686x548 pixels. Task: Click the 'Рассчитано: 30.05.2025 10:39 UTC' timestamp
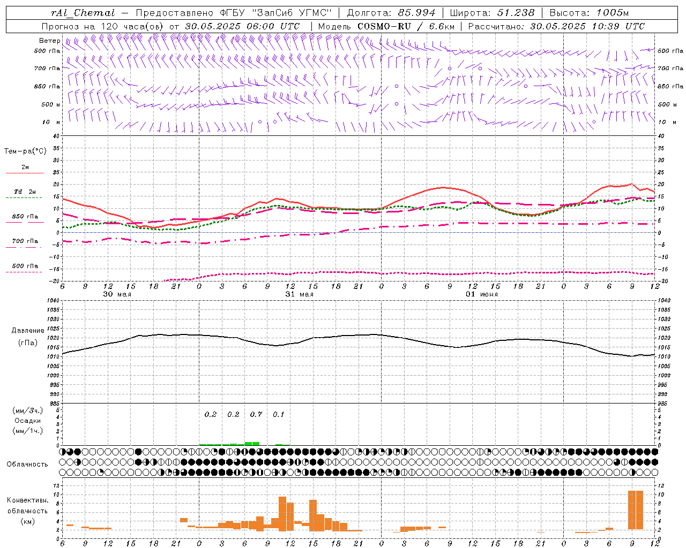(x=556, y=26)
